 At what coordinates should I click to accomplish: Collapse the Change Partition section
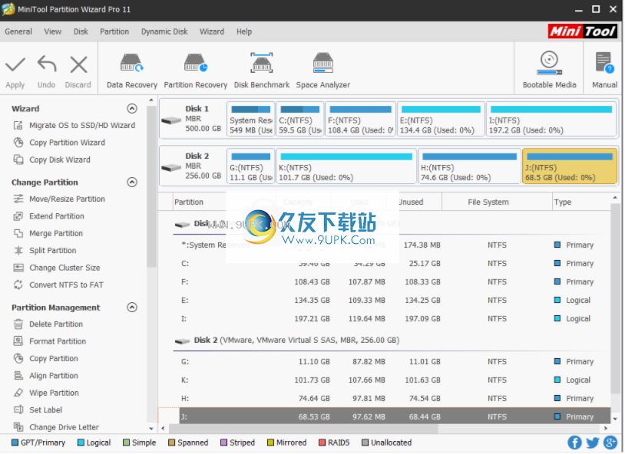(132, 183)
